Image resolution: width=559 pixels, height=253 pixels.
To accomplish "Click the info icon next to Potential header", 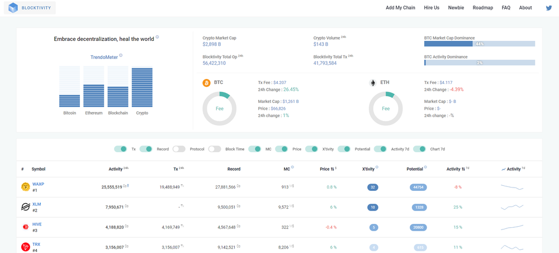I will [x=425, y=167].
